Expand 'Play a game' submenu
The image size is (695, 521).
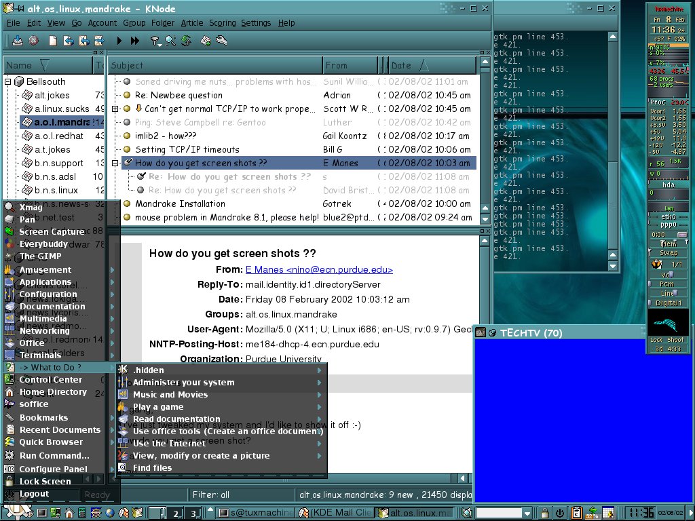[222, 407]
